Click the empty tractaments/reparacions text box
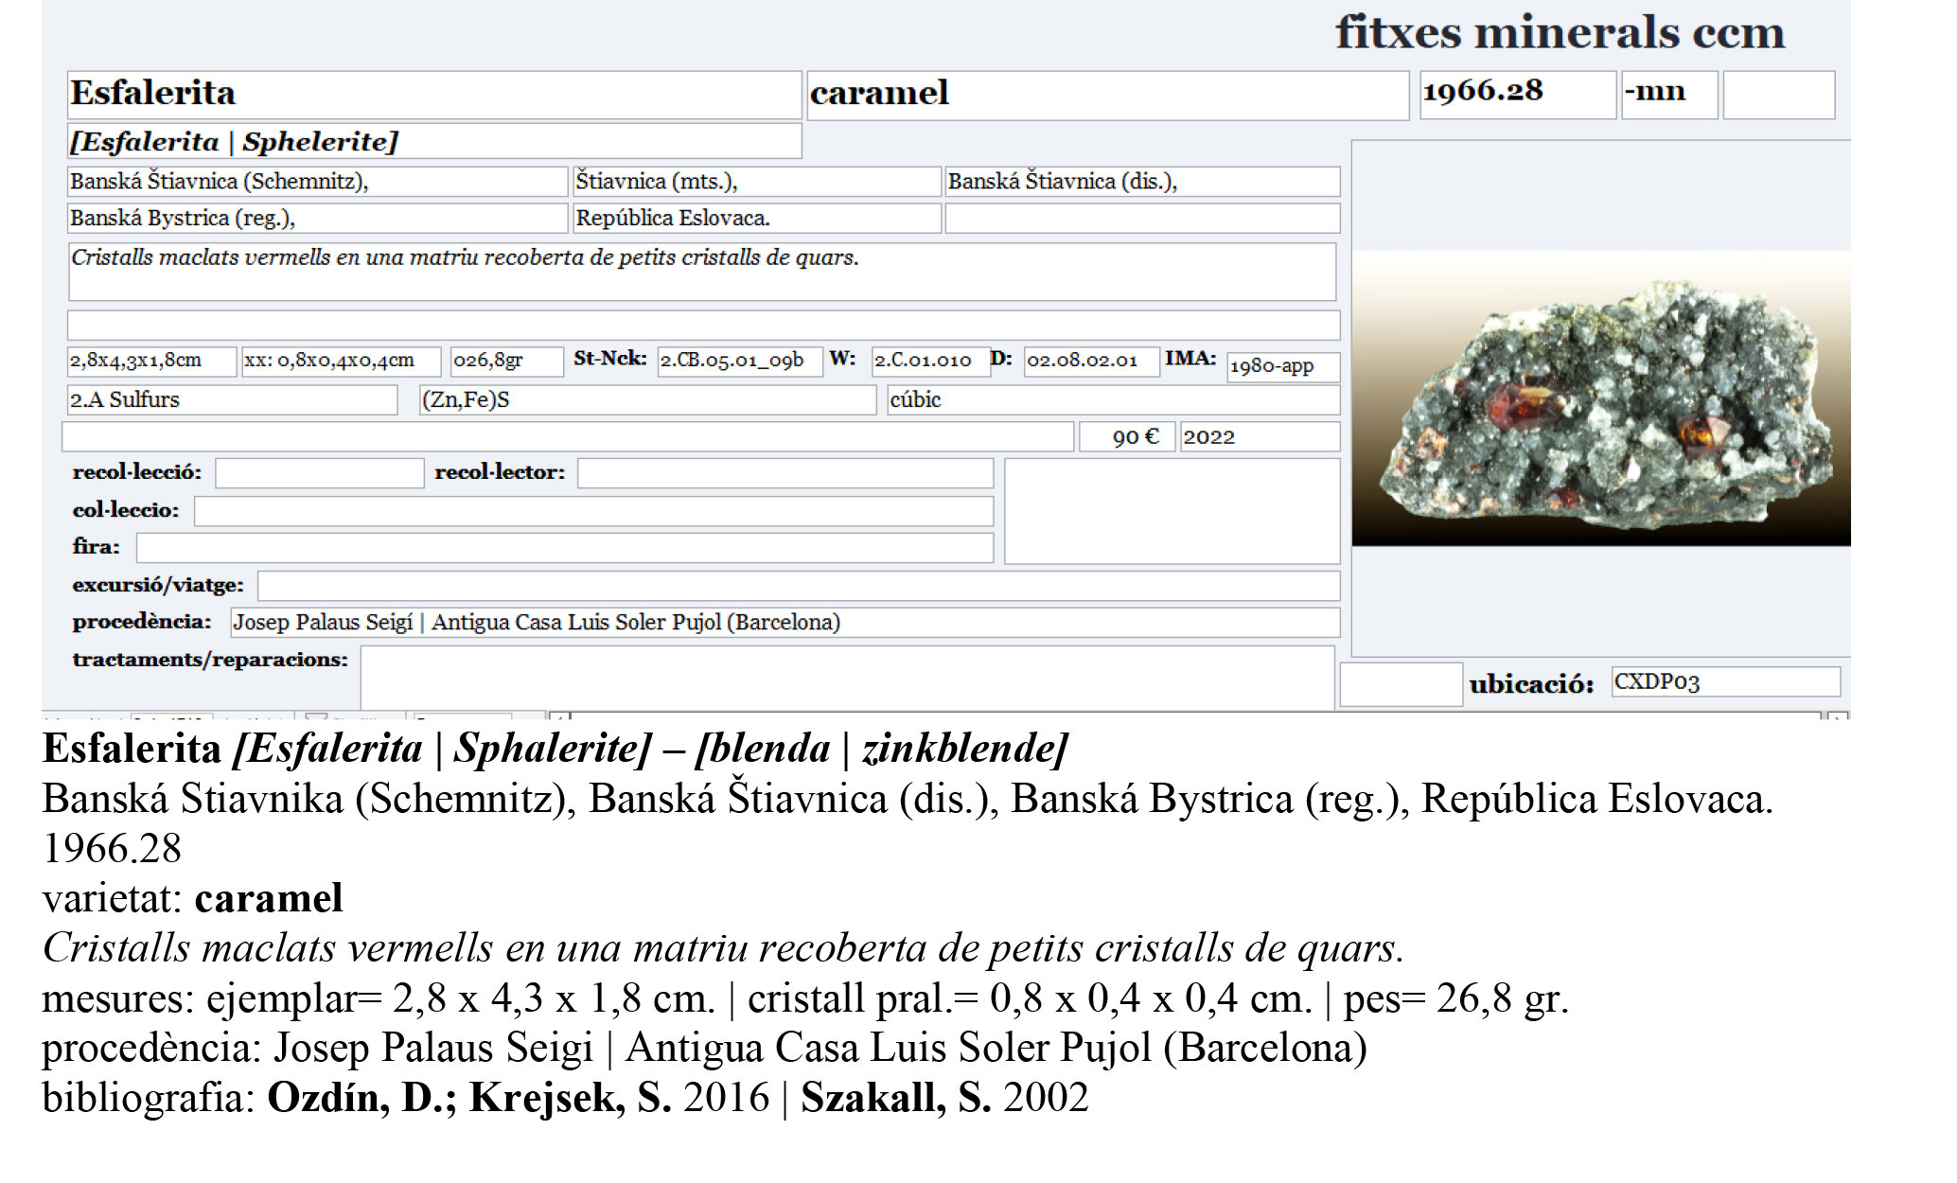This screenshot has height=1183, width=1957. (x=846, y=677)
